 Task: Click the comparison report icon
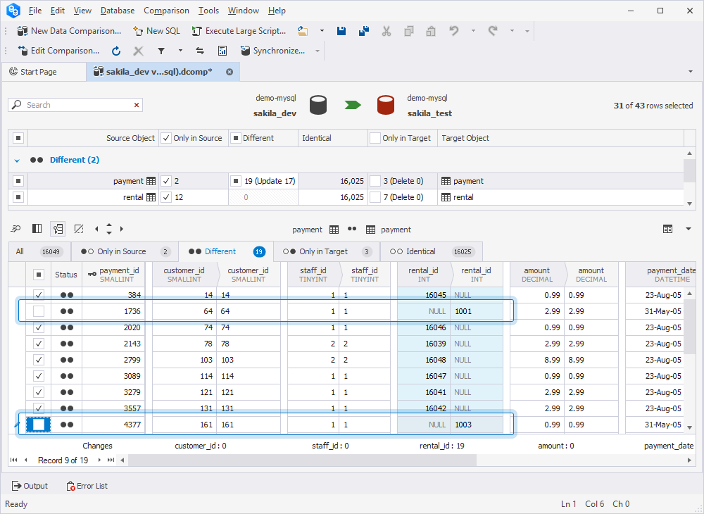(x=222, y=51)
